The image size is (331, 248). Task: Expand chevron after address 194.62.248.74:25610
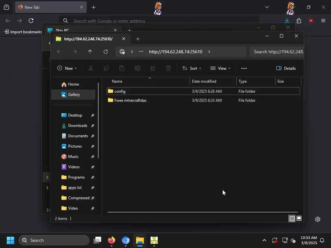click(209, 52)
